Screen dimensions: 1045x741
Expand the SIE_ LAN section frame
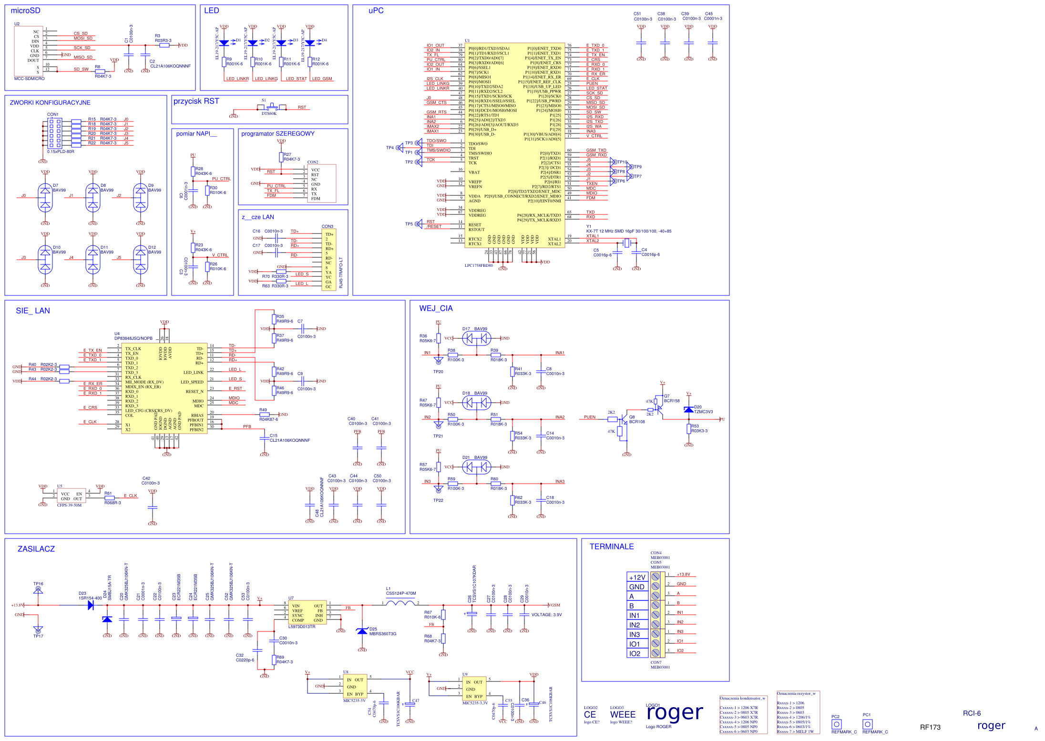32,310
